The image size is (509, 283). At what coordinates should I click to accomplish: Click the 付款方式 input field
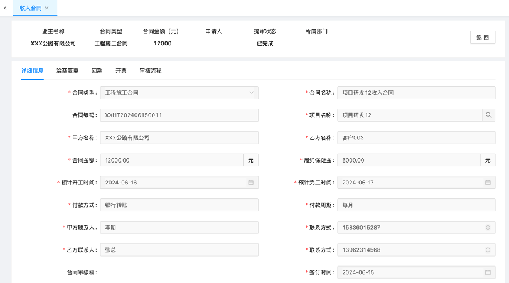tap(179, 205)
